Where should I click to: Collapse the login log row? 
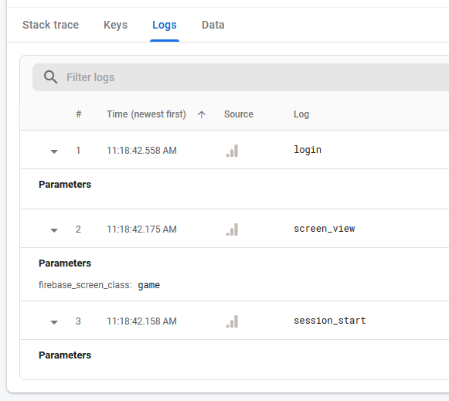[x=54, y=151]
